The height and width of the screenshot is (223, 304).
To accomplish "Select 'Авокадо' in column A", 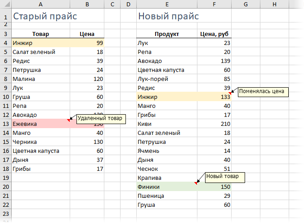I will 41,115.
